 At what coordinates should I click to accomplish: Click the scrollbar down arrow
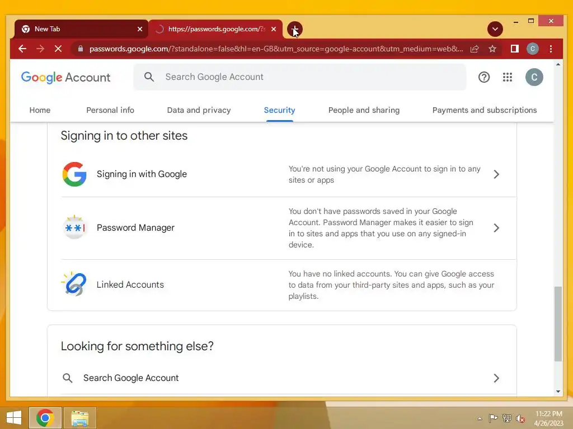tap(558, 392)
